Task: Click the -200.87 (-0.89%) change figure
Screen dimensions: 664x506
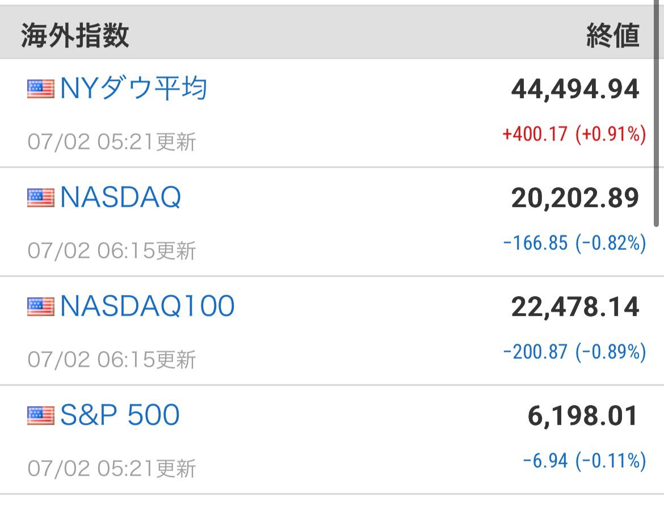Action: click(x=575, y=352)
